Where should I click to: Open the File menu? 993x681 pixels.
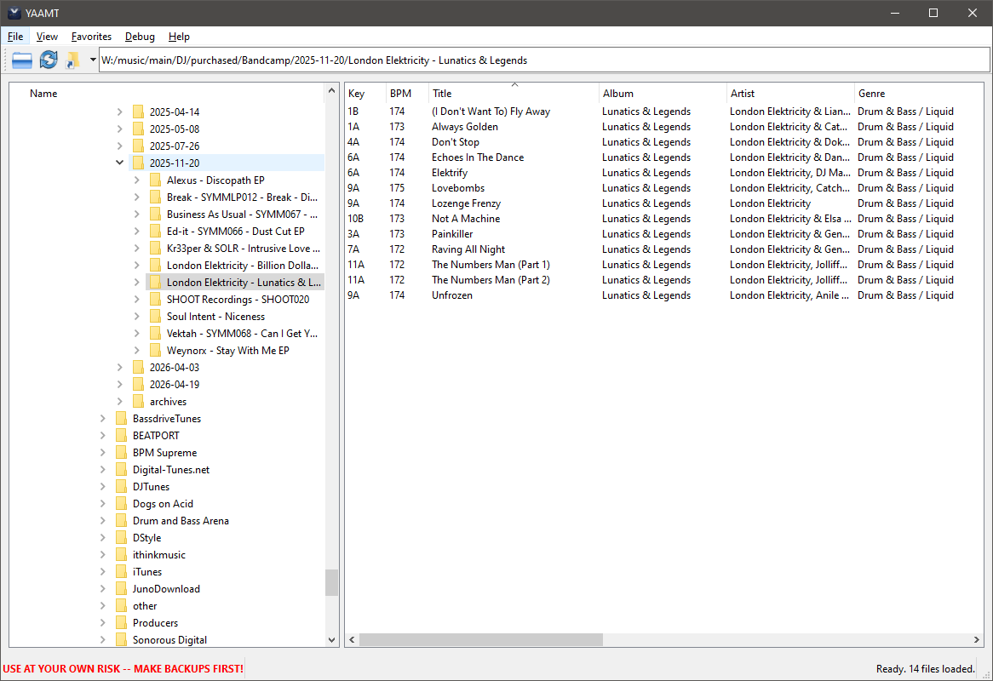[15, 37]
